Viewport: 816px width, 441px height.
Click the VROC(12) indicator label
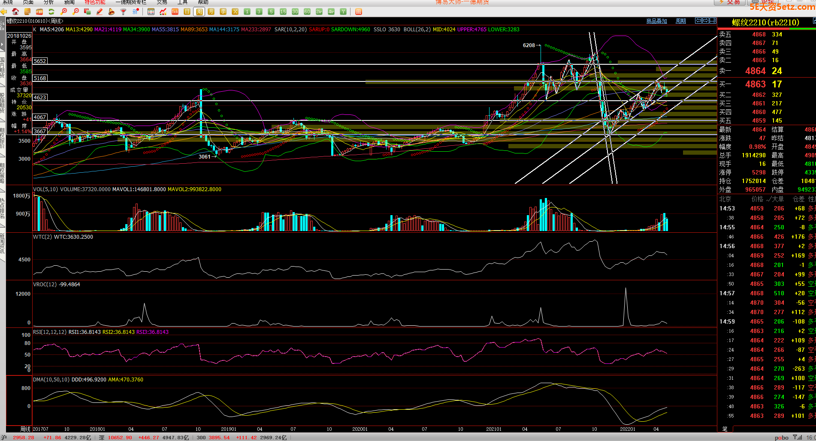(x=45, y=284)
